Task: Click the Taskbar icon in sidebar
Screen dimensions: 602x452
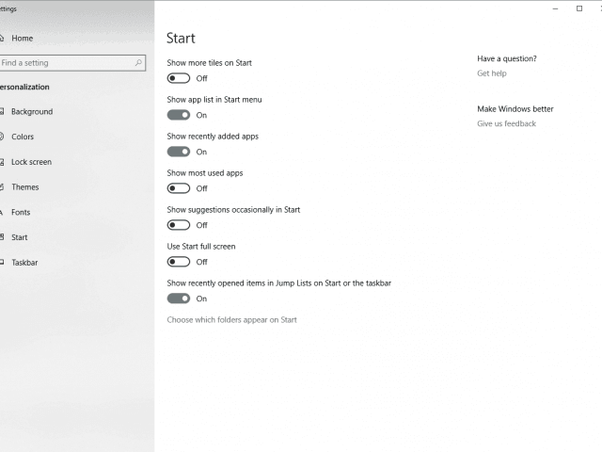Action: (2, 263)
